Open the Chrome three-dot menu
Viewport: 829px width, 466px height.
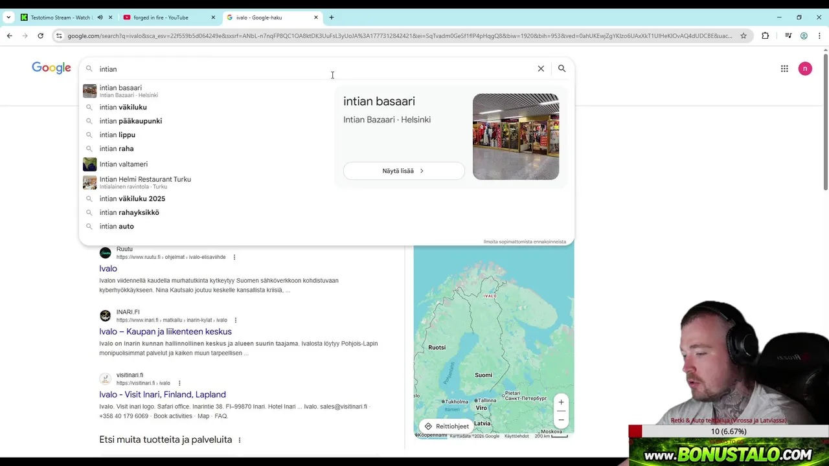click(819, 36)
